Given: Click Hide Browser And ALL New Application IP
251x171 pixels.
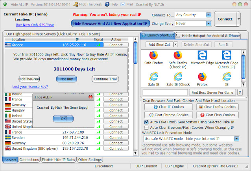Looking at the screenshot, I should click(x=110, y=24).
